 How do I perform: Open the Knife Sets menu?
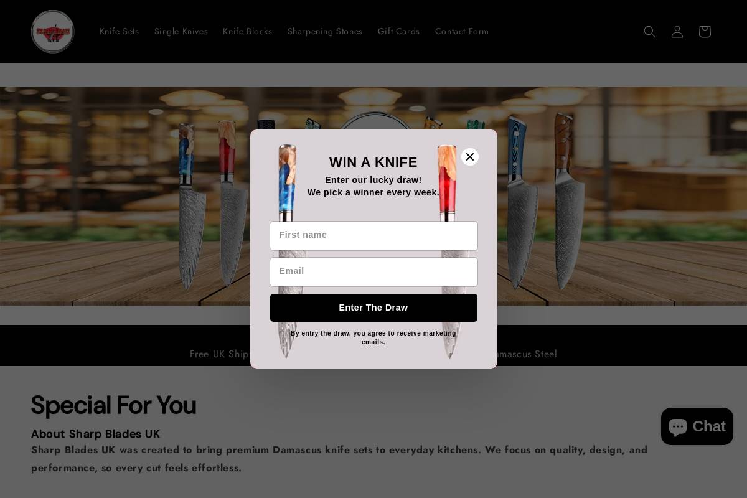(x=119, y=32)
